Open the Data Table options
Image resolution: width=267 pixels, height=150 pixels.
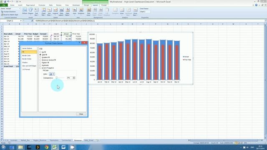pyautogui.click(x=68, y=11)
